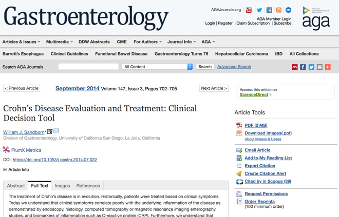This screenshot has height=217, width=339.
Task: Open the RSS feed icon in header
Action: click(279, 10)
